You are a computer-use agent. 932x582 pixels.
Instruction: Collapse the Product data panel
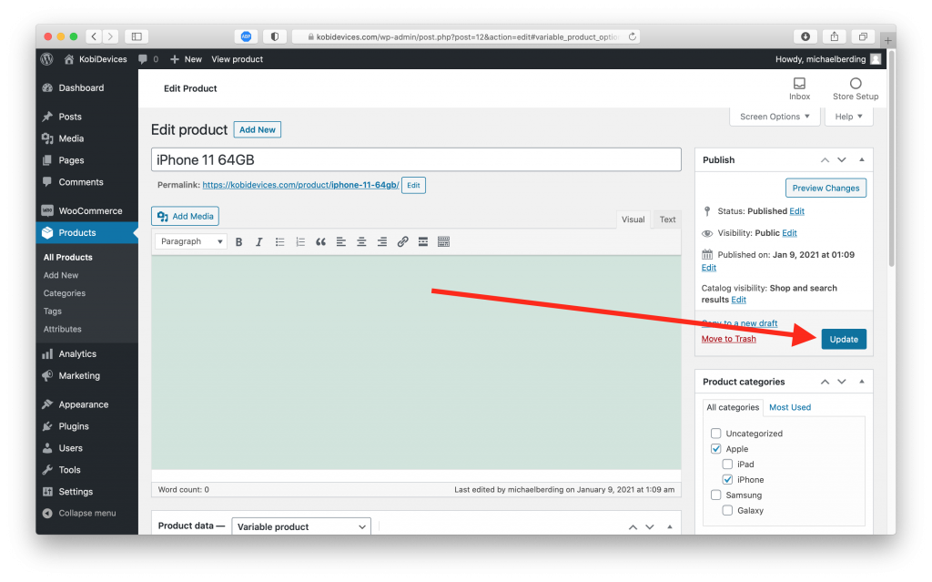coord(670,526)
